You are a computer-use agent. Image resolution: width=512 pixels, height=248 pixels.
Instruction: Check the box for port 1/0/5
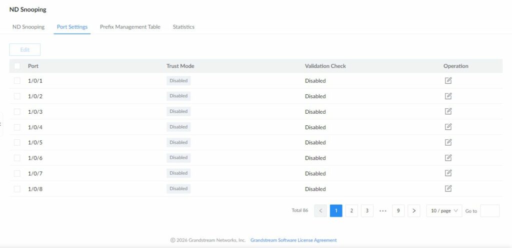coord(17,142)
